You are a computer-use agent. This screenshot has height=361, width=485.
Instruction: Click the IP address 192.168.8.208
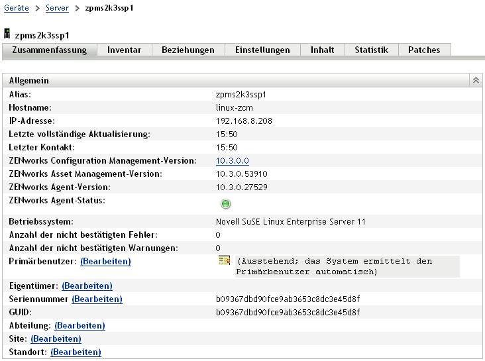click(244, 121)
